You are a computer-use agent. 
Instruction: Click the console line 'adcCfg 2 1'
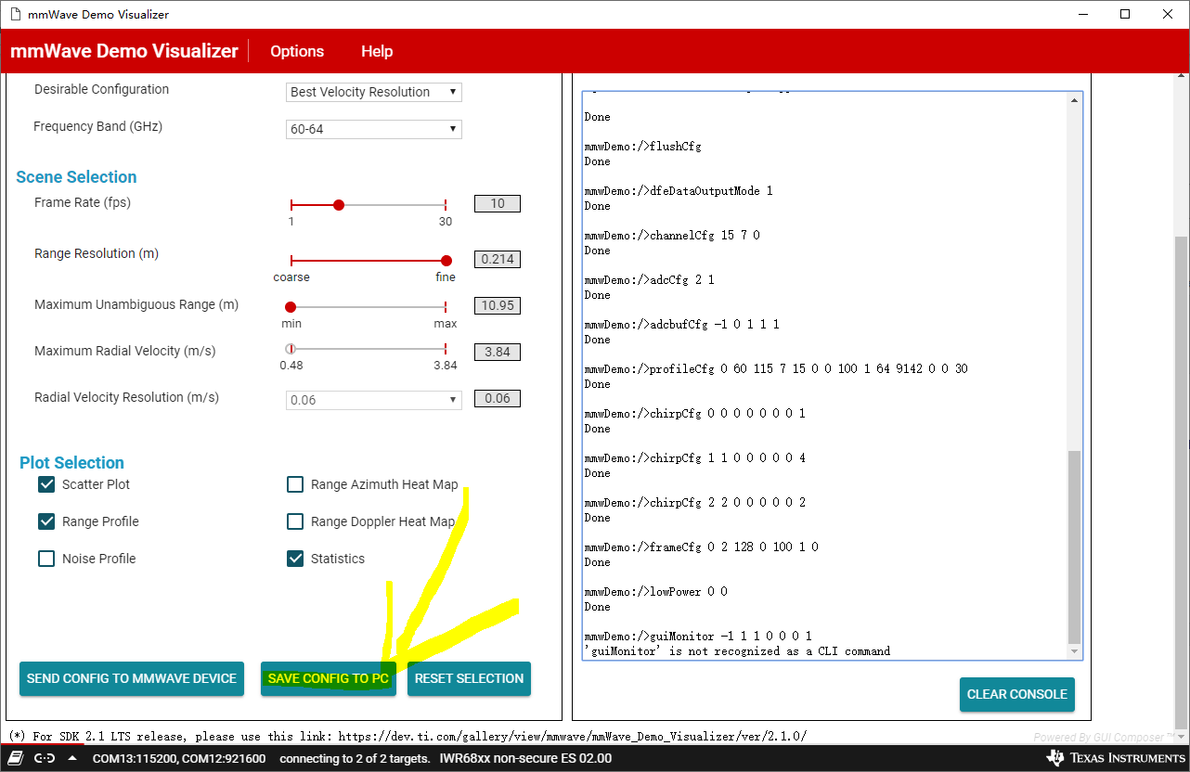click(x=649, y=280)
